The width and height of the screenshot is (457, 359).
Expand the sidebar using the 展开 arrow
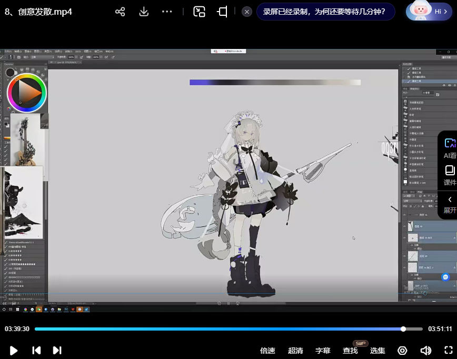(x=450, y=204)
